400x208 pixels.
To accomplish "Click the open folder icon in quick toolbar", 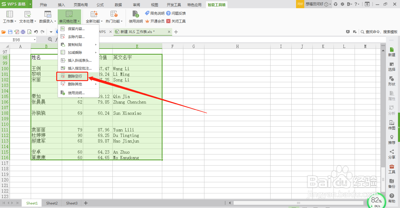I will point(4,32).
